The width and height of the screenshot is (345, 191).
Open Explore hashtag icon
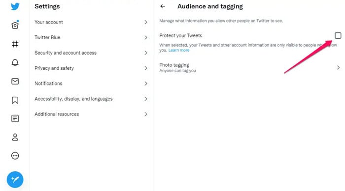[15, 44]
